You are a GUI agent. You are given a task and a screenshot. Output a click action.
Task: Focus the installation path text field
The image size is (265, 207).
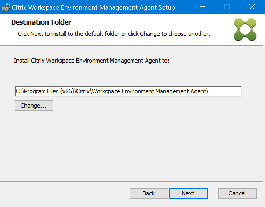click(x=225, y=91)
